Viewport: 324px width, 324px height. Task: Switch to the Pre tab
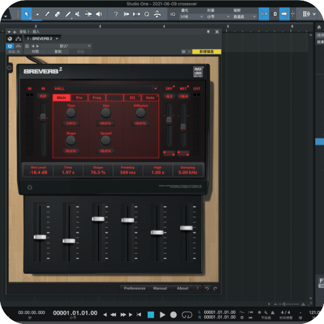point(79,97)
